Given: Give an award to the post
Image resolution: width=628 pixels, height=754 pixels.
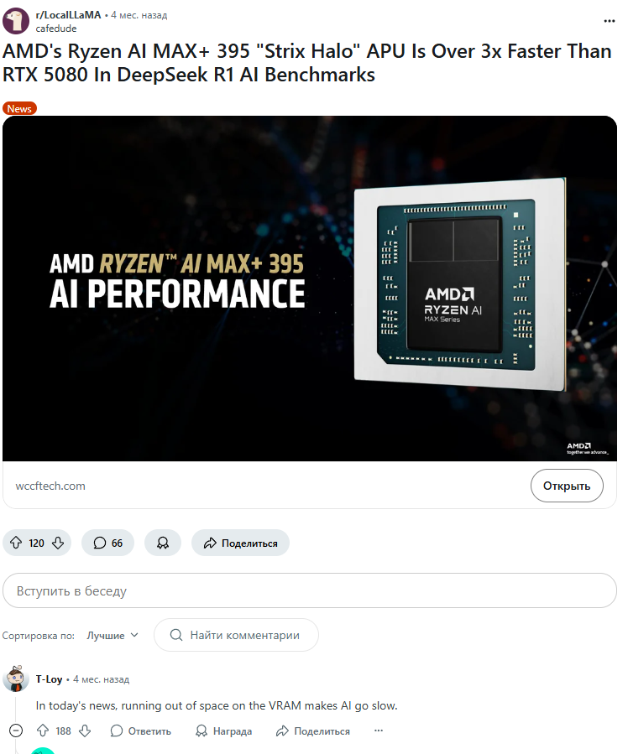Looking at the screenshot, I should coord(163,543).
